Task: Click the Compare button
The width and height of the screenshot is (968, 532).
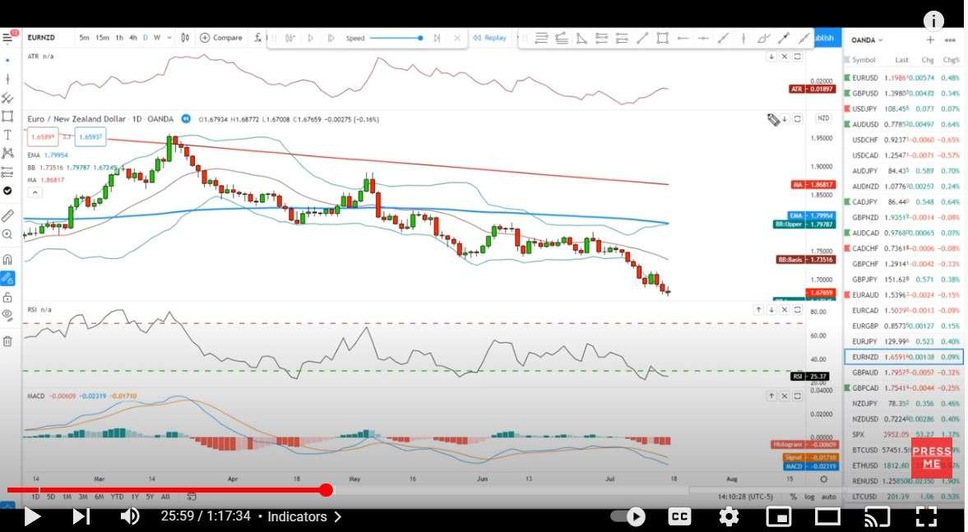Action: point(221,38)
